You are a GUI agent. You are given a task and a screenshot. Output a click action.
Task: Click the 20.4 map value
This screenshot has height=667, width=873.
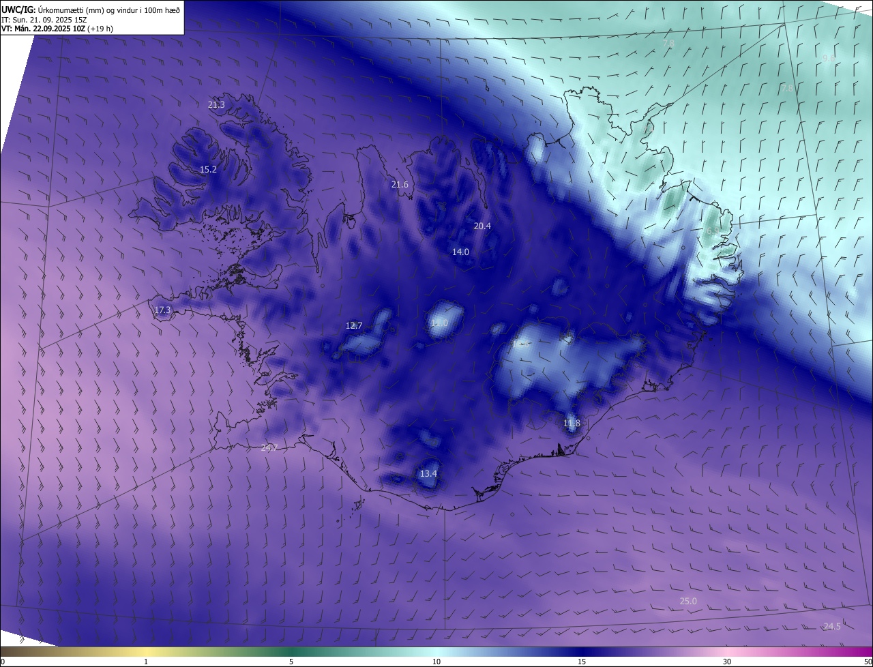coord(482,226)
